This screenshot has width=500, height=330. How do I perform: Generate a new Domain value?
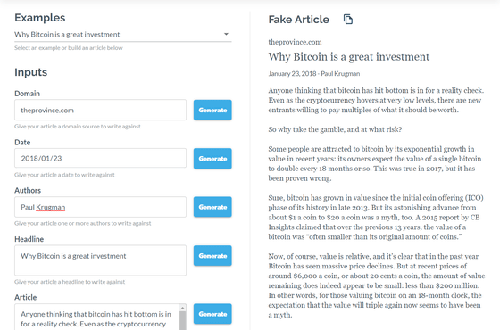(x=212, y=110)
